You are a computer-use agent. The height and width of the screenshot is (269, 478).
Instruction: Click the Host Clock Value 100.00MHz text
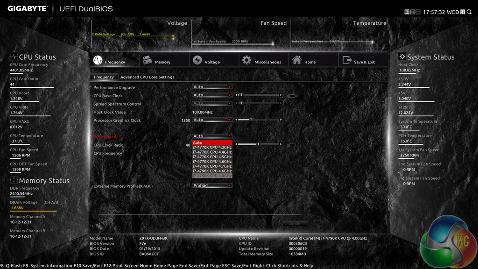[x=203, y=112]
